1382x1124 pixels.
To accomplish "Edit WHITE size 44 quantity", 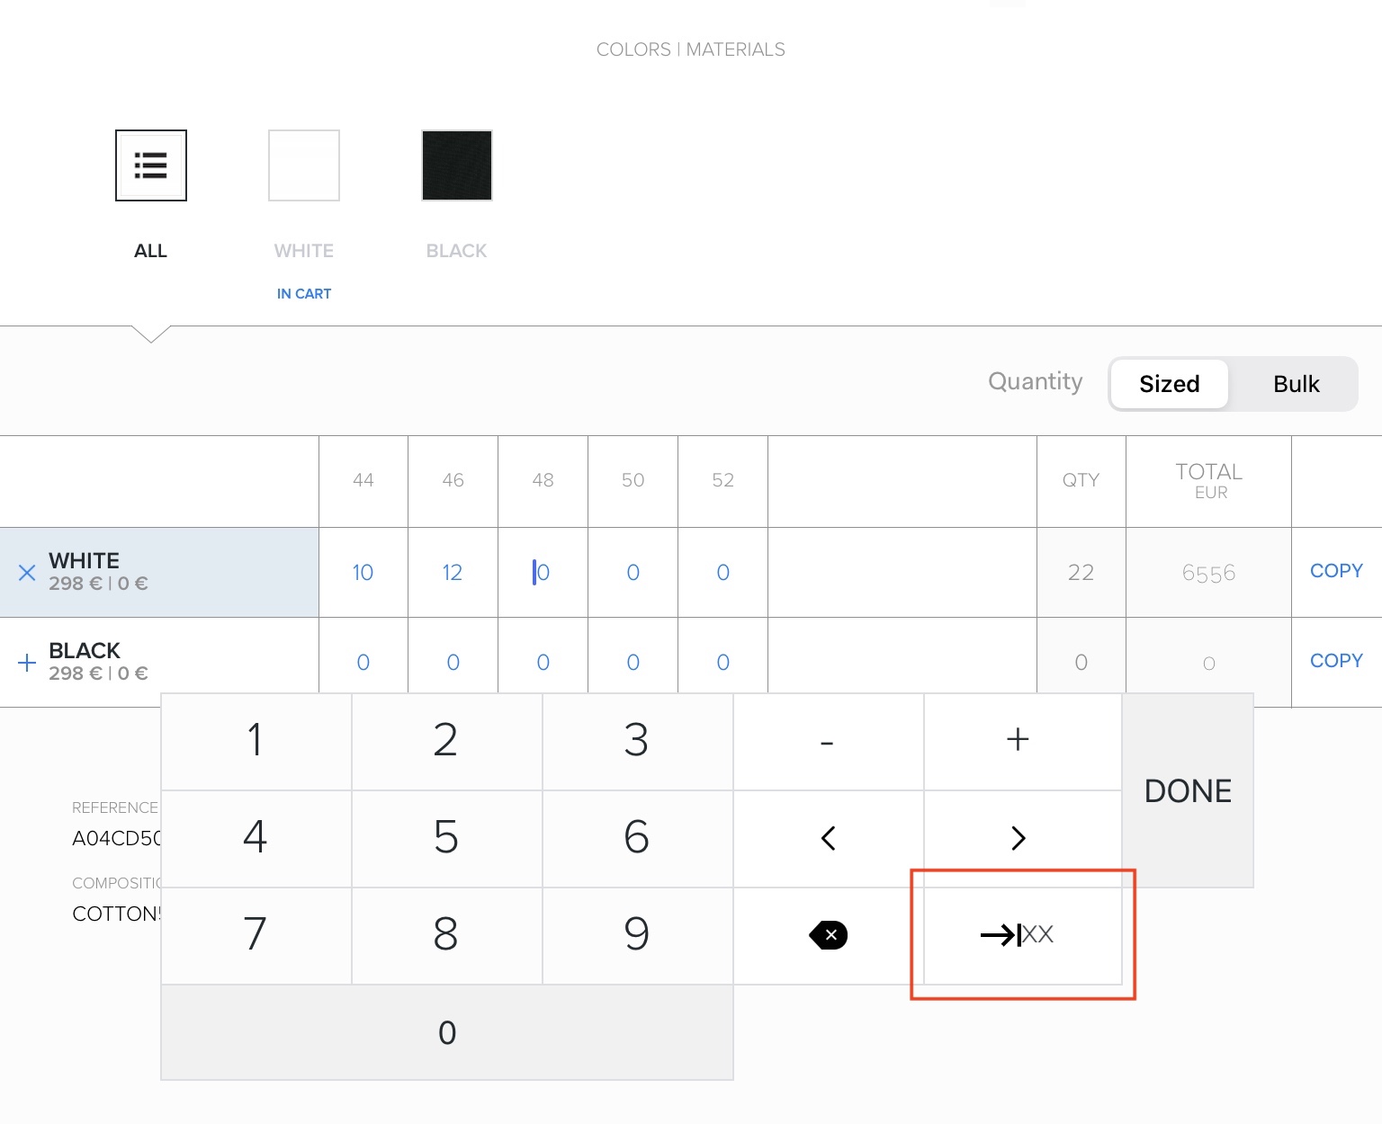I will click(x=363, y=573).
